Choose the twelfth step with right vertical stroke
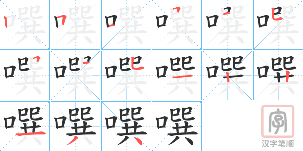Screen dimensions: 303x151 tap(278, 75)
